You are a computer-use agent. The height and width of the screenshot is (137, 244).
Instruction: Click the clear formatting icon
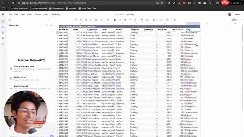pos(175,20)
